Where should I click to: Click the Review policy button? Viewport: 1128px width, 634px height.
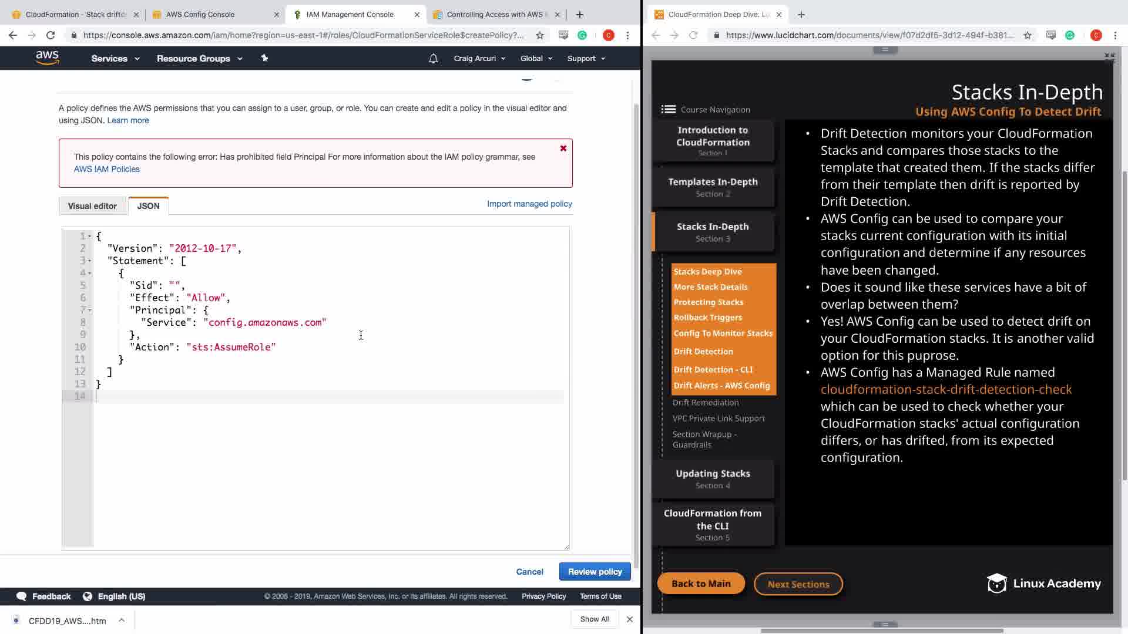pyautogui.click(x=594, y=572)
